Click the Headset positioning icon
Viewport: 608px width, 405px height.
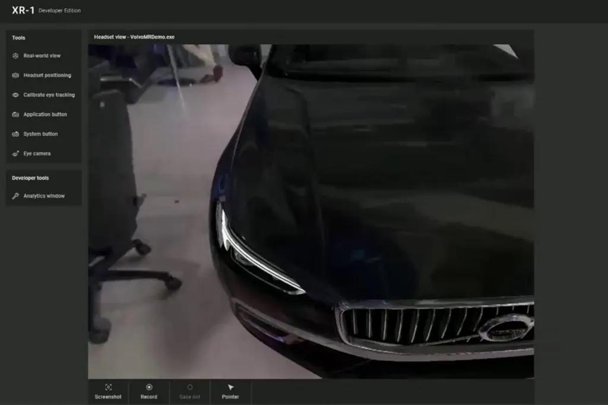tap(15, 75)
